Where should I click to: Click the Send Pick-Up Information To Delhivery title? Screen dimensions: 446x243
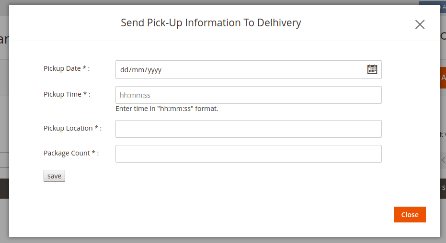pyautogui.click(x=211, y=22)
